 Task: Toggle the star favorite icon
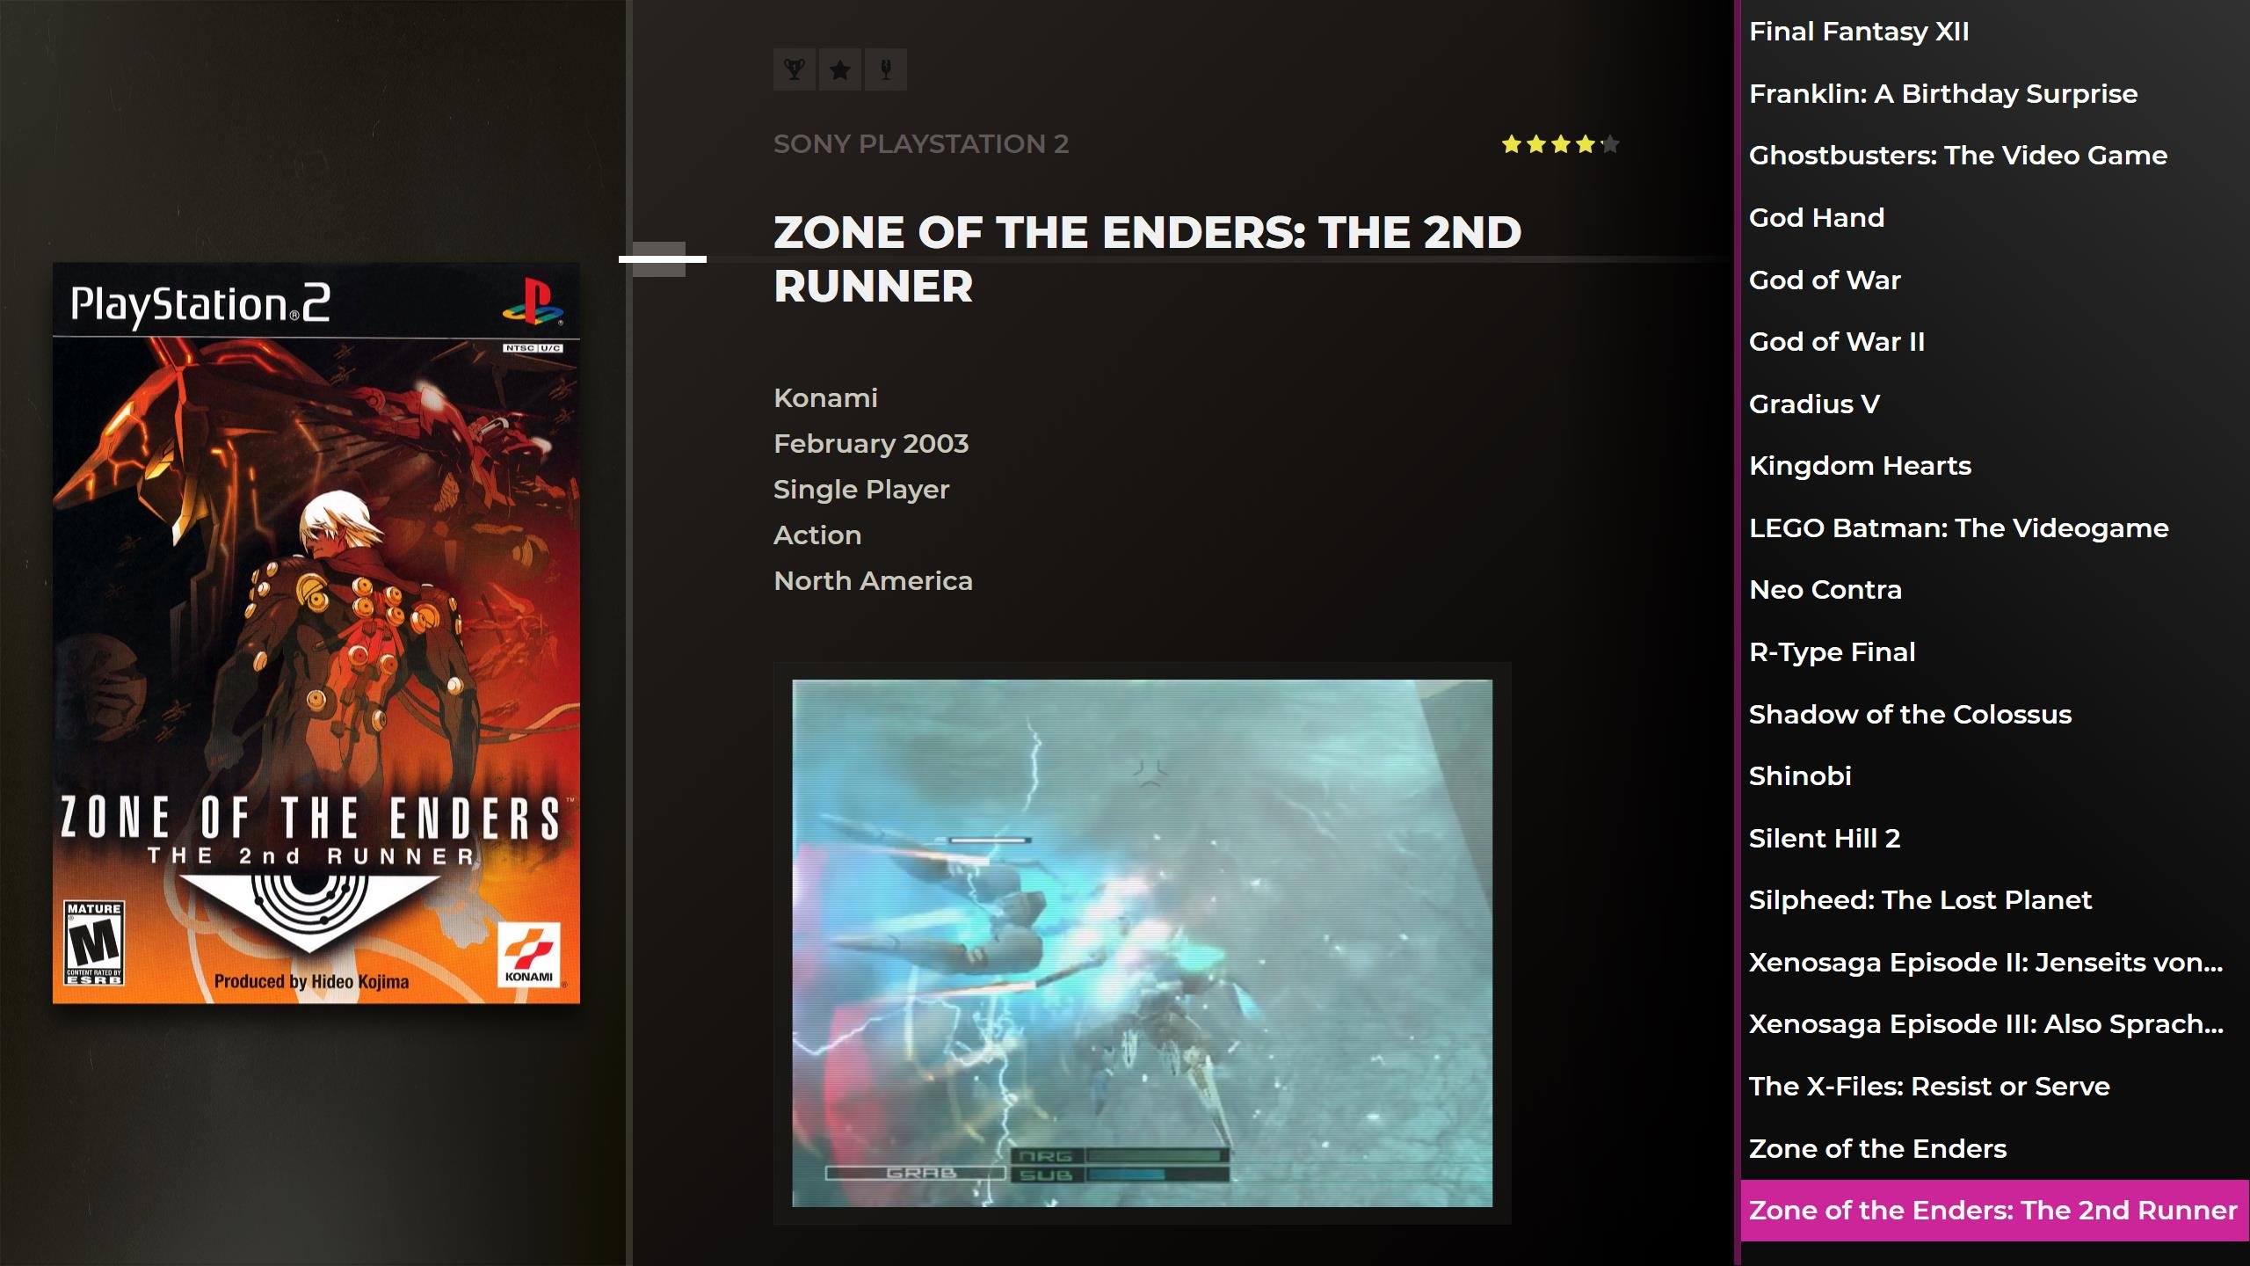pos(840,69)
